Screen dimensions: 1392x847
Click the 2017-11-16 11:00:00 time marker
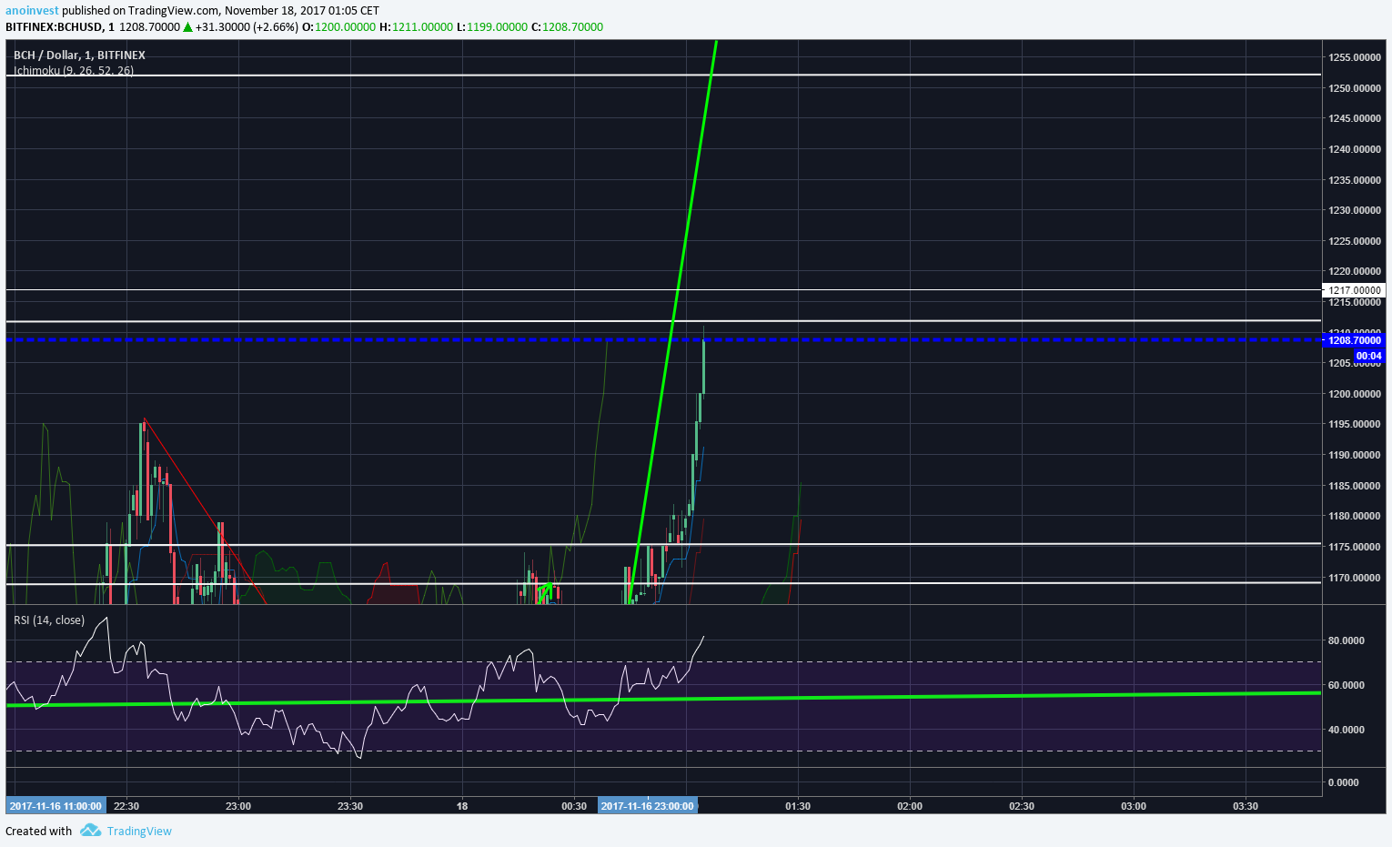[x=56, y=806]
